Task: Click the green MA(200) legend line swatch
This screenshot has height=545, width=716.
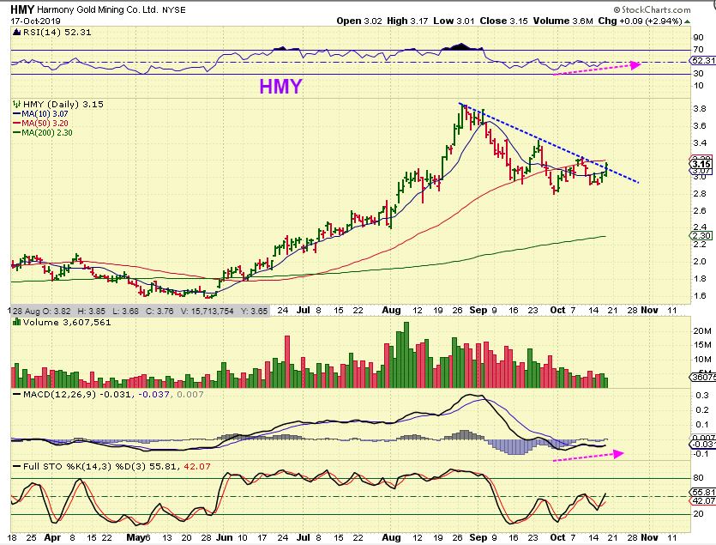Action: coord(17,132)
